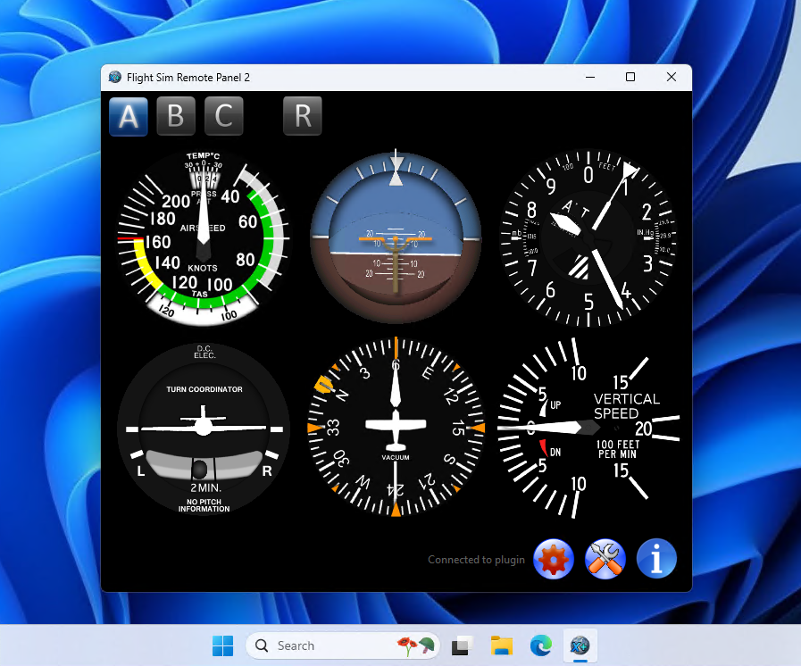Open Task View from the taskbar
This screenshot has height=666, width=801.
[x=463, y=645]
